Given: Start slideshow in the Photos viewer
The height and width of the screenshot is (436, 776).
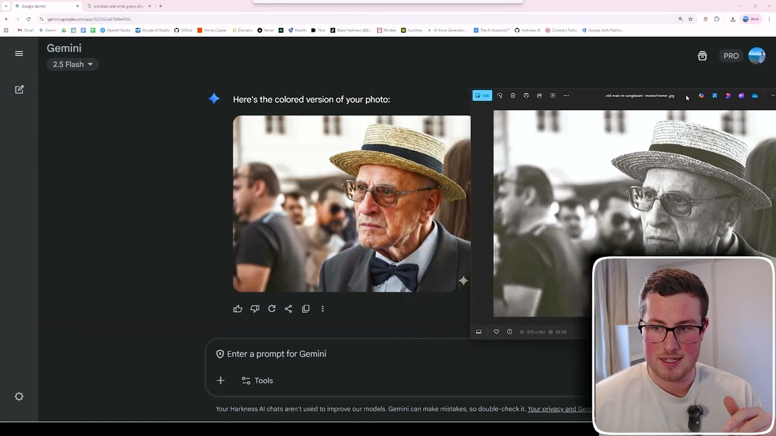Looking at the screenshot, I should click(553, 96).
